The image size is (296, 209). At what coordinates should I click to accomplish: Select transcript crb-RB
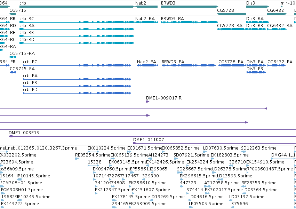77,36
